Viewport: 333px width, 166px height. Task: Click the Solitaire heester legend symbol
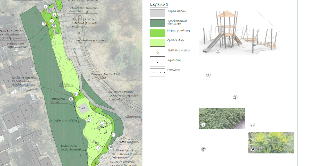pyautogui.click(x=157, y=53)
